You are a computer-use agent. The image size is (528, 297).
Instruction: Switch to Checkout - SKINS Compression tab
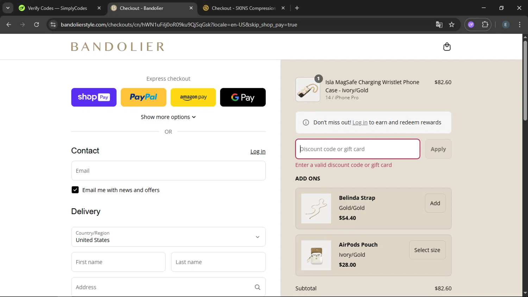244,8
